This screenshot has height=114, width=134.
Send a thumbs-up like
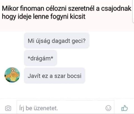125,108
